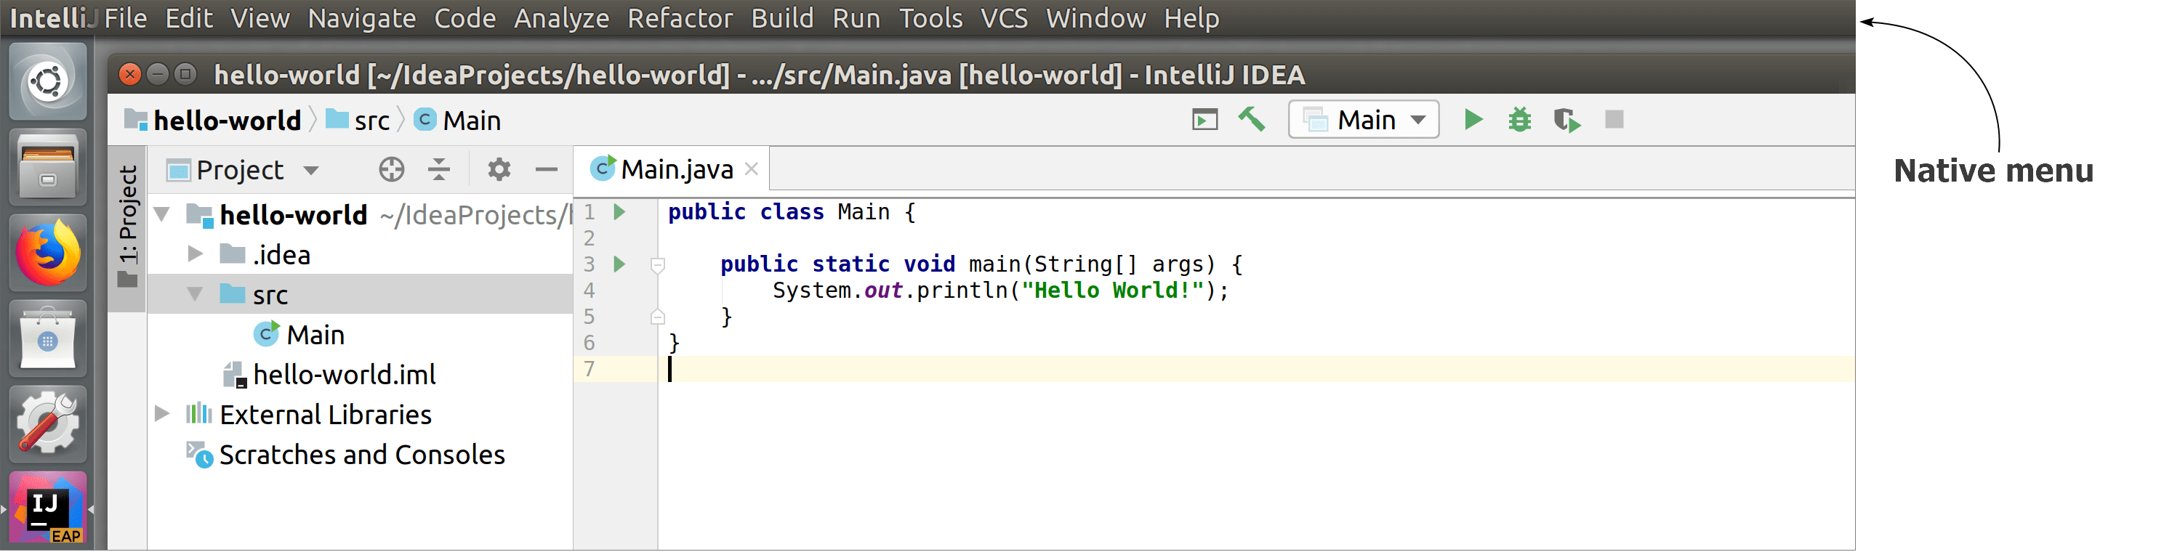The height and width of the screenshot is (552, 2172).
Task: Open Ubuntu Software from the dock
Action: [x=48, y=338]
